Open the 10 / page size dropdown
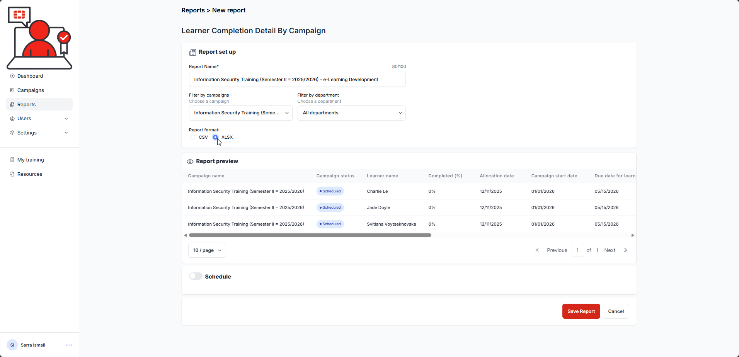 point(207,250)
